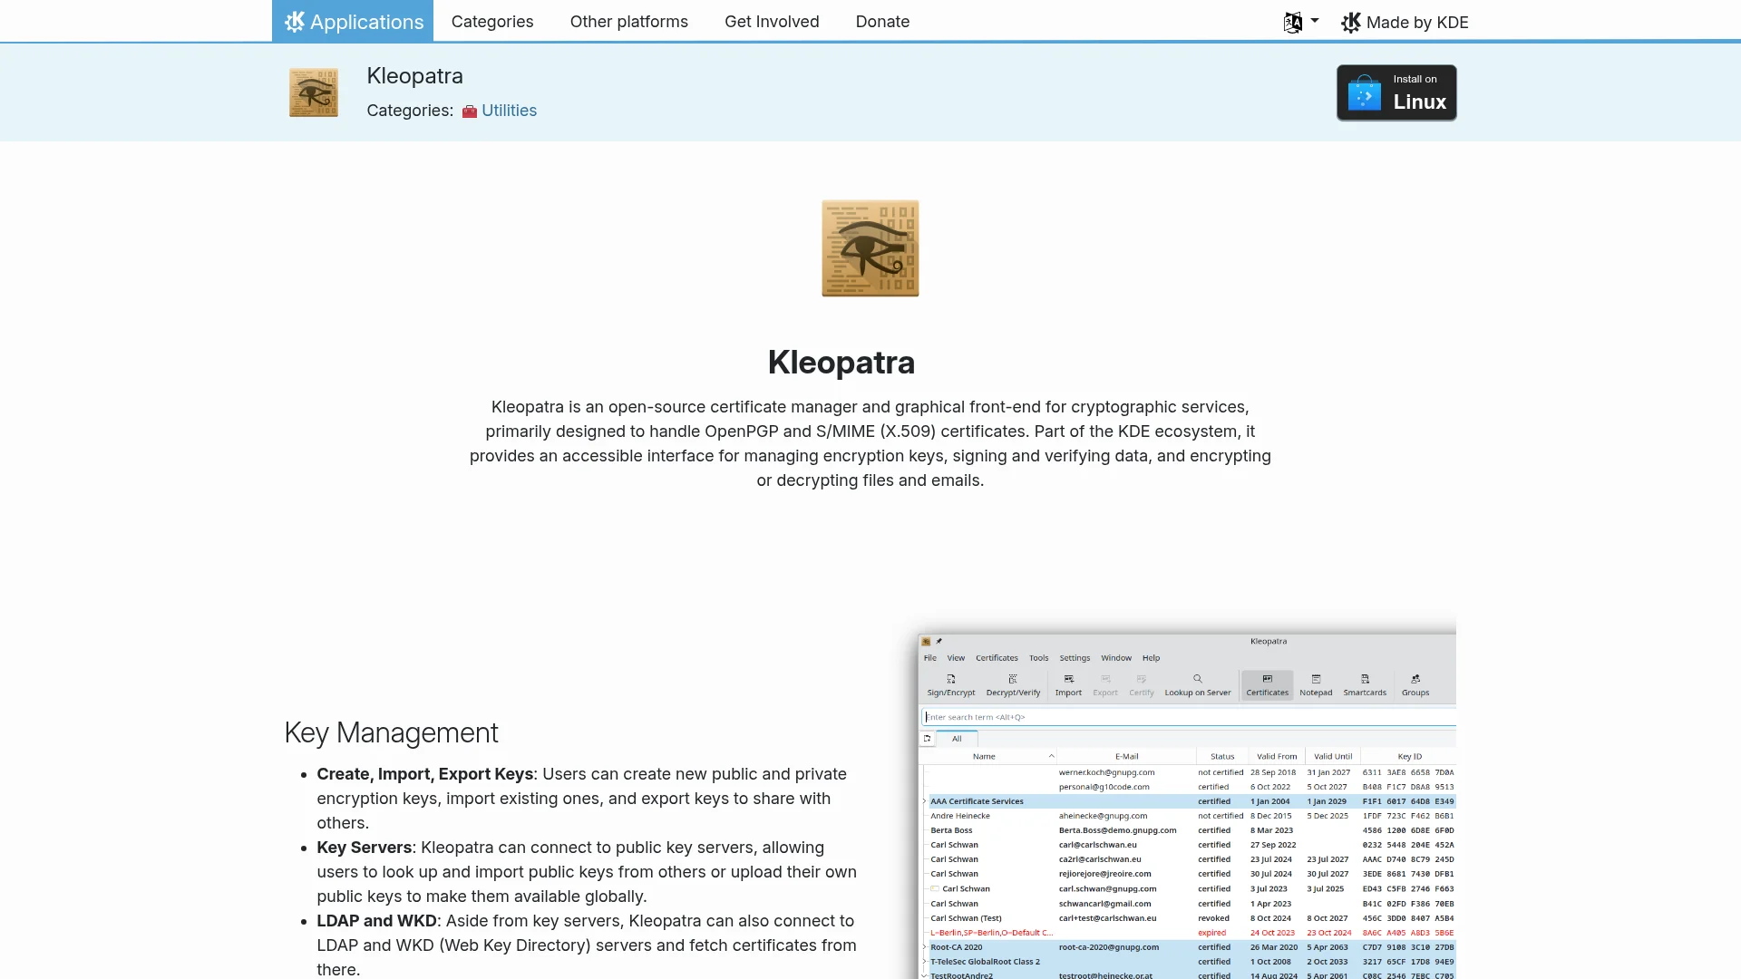The width and height of the screenshot is (1741, 979).
Task: Click the new tab icon left of All tab
Action: [928, 739]
